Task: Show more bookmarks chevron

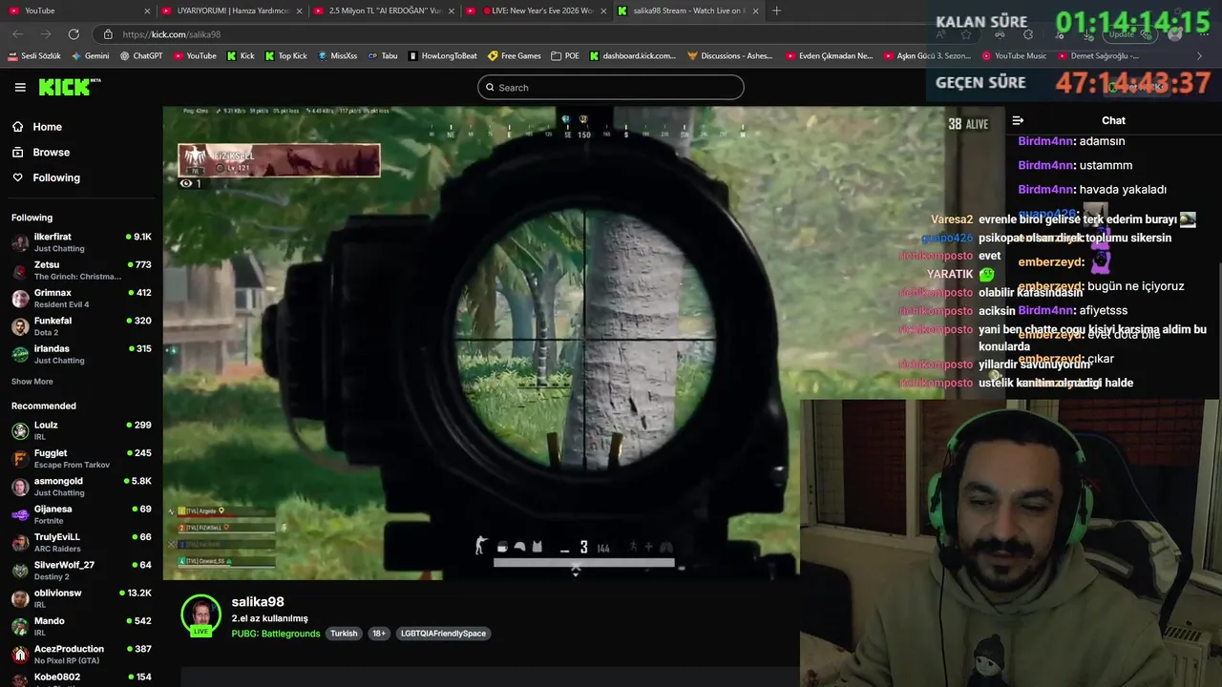Action: (x=1199, y=56)
